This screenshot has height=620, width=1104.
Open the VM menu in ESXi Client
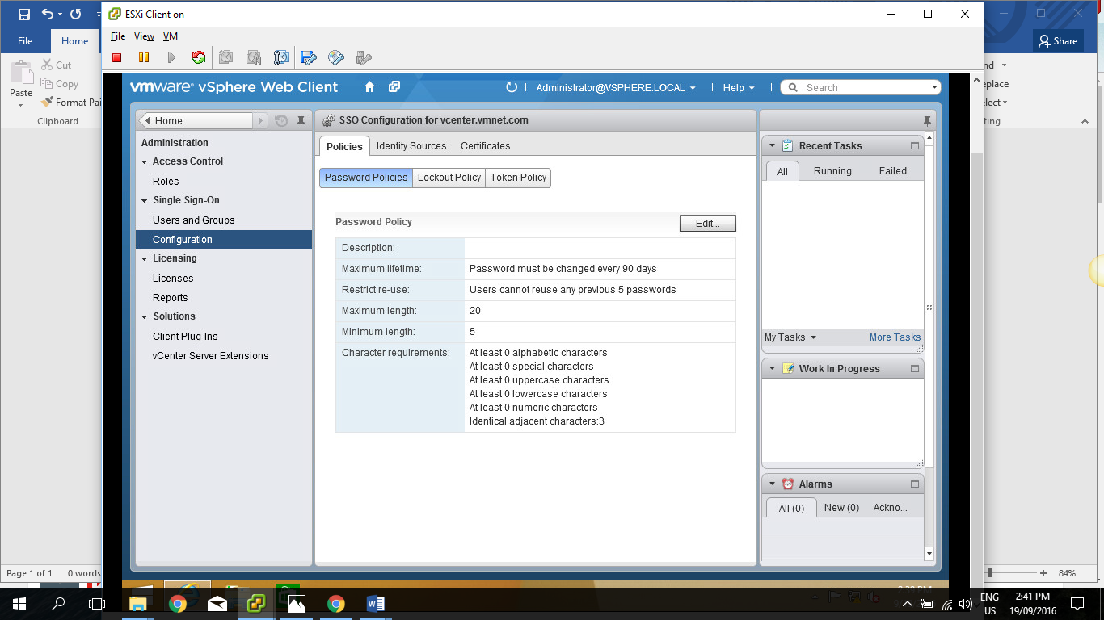[x=170, y=36]
